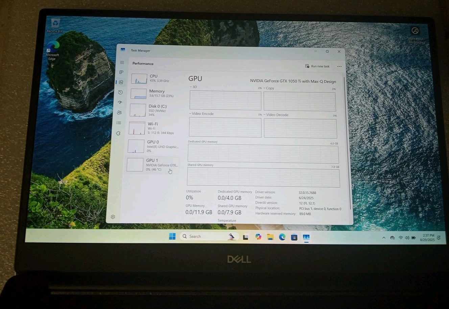Image resolution: width=449 pixels, height=309 pixels.
Task: Click the taskbar clock showing 2:37 PM
Action: (427, 237)
